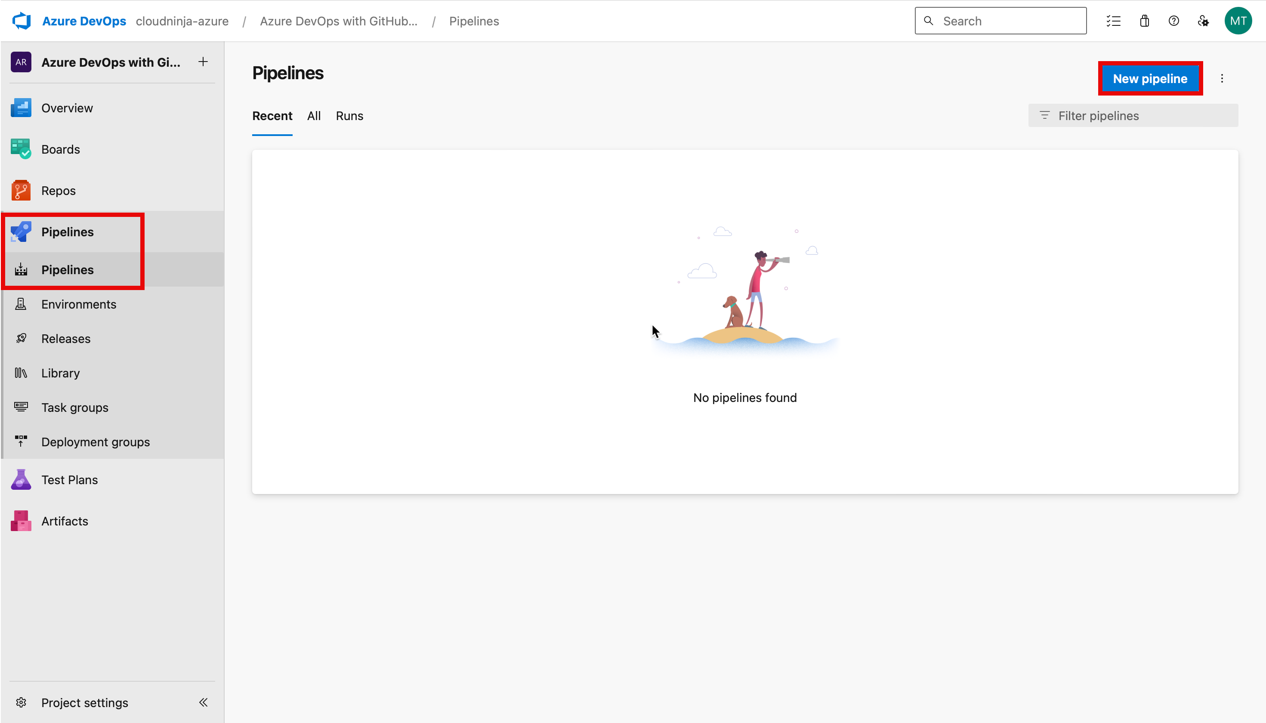Select the Pipelines hub rocket icon
The width and height of the screenshot is (1266, 723).
tap(21, 232)
